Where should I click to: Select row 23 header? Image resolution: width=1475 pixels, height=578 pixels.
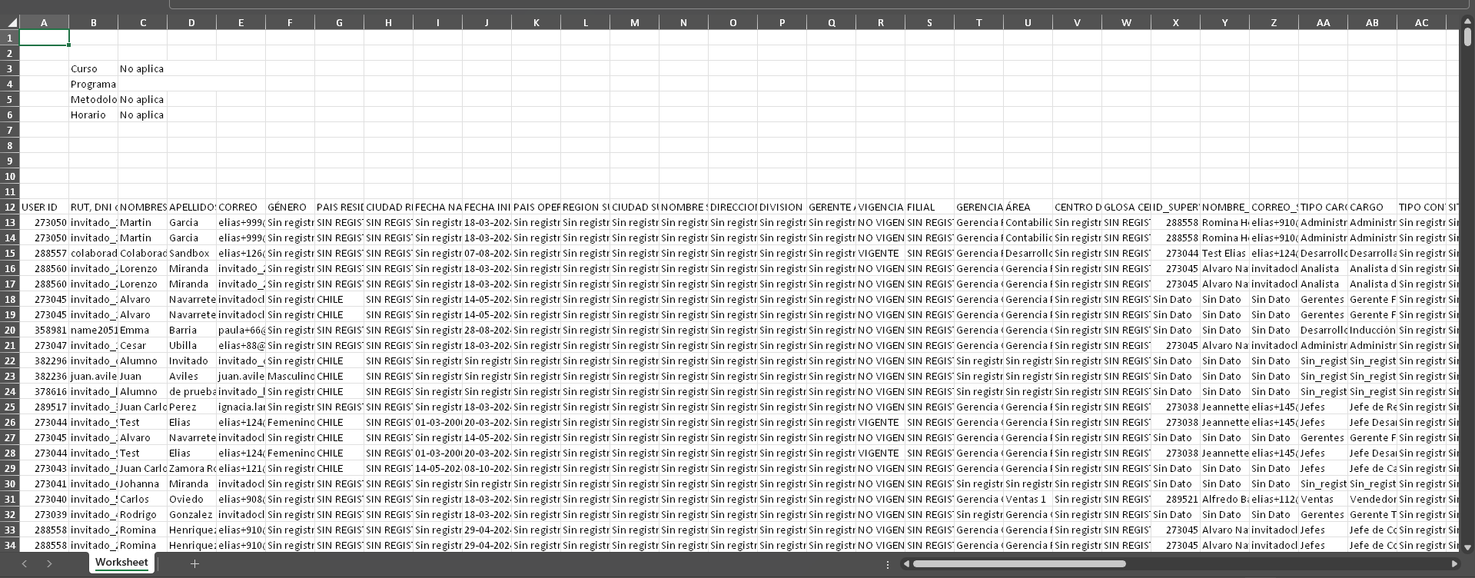10,376
